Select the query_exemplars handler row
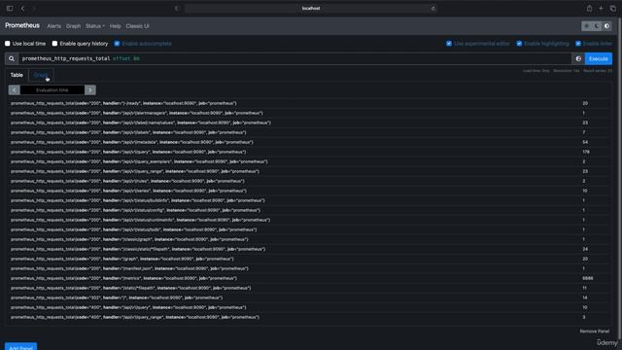622x350 pixels. 309,161
